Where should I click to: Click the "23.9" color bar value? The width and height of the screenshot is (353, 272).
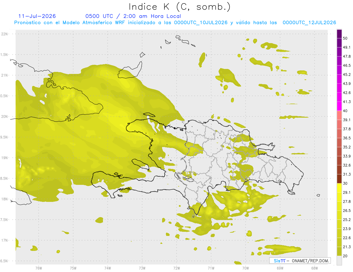click(347, 229)
